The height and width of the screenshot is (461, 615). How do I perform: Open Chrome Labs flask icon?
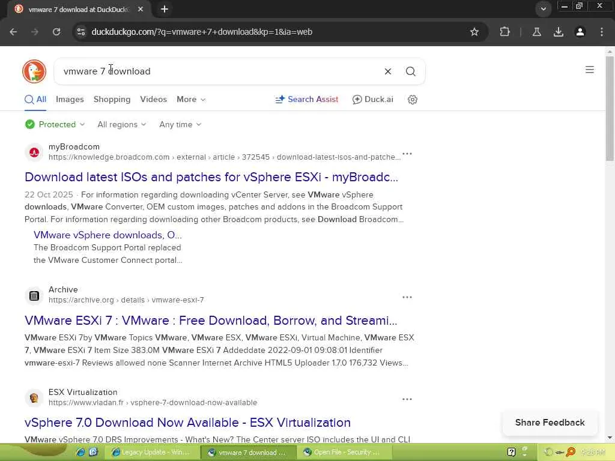click(537, 32)
